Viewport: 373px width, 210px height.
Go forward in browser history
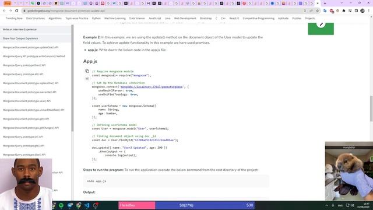click(10, 10)
